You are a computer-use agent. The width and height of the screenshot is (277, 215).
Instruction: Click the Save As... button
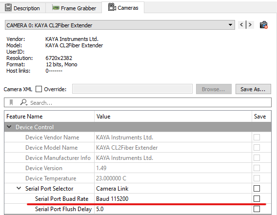click(253, 89)
